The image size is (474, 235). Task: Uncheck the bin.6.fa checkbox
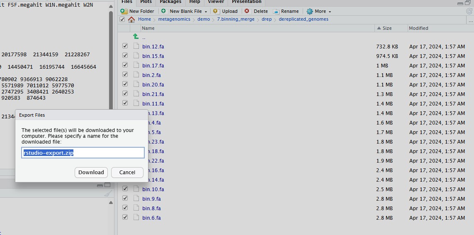(125, 218)
